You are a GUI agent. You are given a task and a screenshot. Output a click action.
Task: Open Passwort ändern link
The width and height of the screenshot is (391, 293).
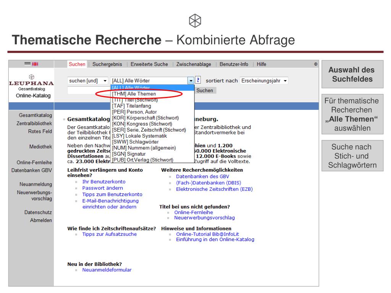coord(103,188)
